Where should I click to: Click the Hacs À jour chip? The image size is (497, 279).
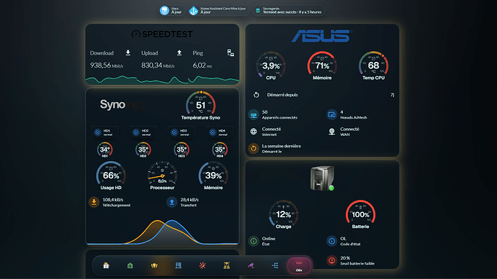pos(171,11)
